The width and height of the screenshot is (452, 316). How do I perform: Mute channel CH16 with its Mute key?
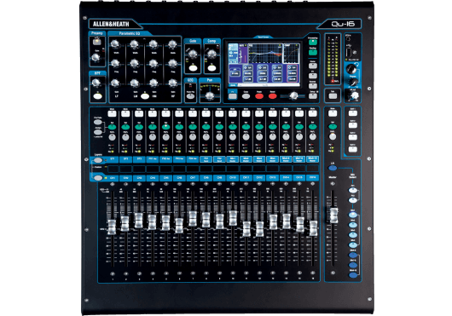coord(312,113)
